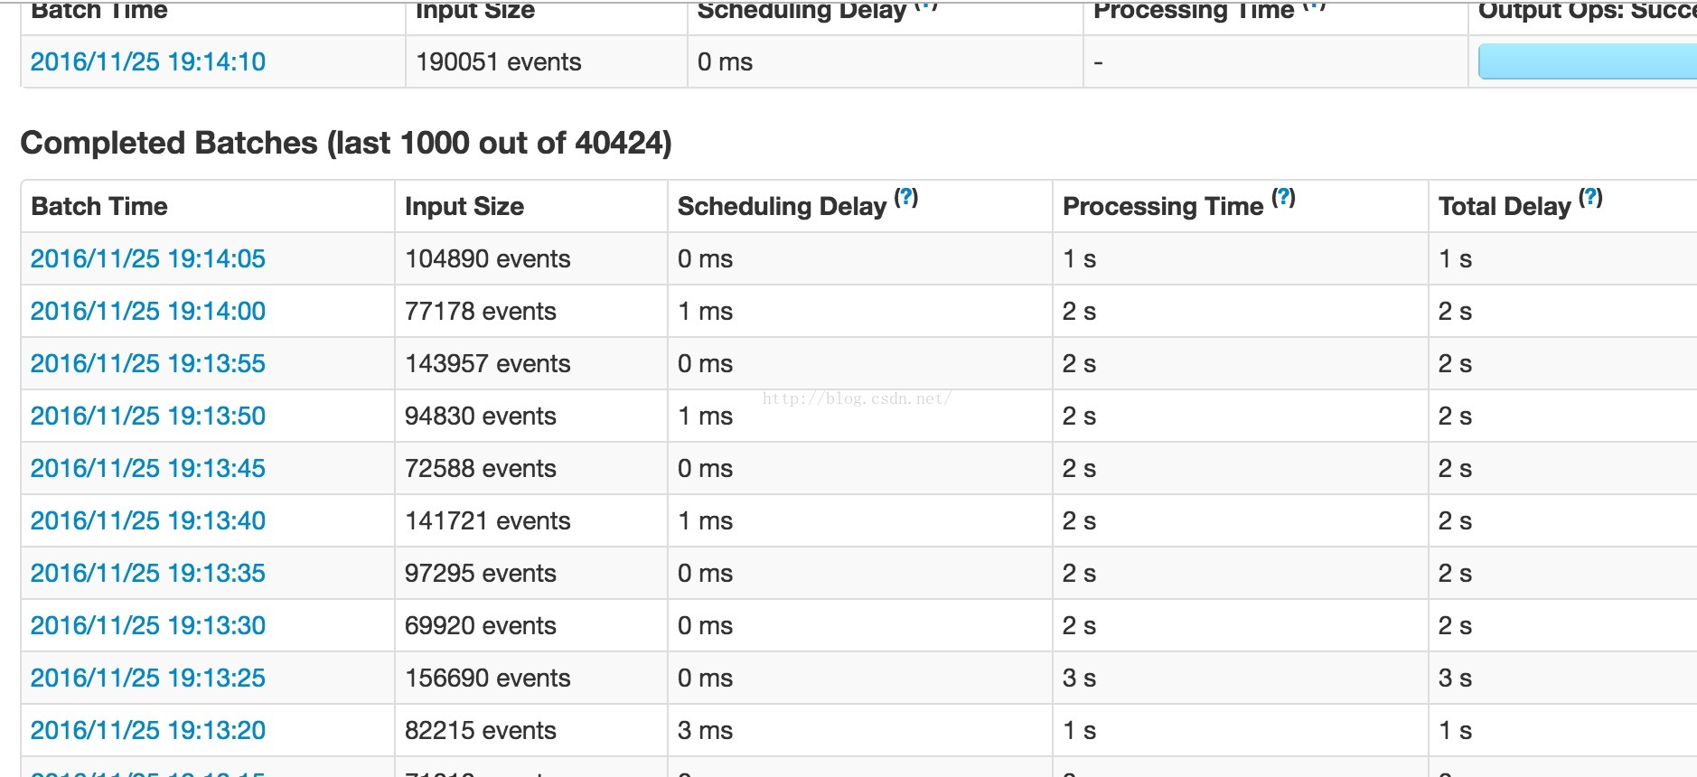The height and width of the screenshot is (777, 1697).
Task: Open batch 2016/11/25 19:13:30 details
Action: [148, 625]
